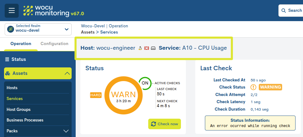Click the red firewall host icon
This screenshot has width=303, height=137.
[147, 48]
